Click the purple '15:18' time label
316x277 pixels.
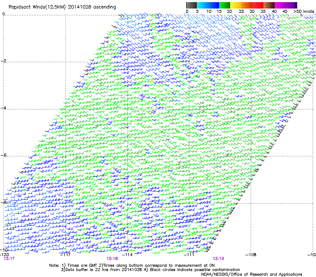point(112,259)
